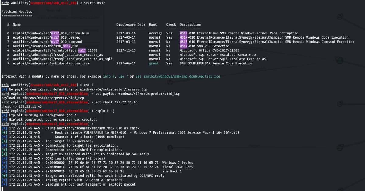Image resolution: width=365 pixels, height=191 pixels.
Task: Click 'Exploit completed, but no session was created.'
Action: [x=49, y=120]
